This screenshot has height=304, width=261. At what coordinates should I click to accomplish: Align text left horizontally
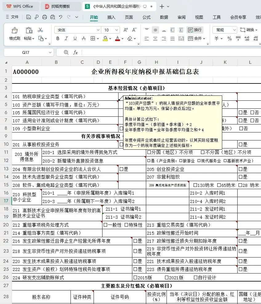coord(147,39)
